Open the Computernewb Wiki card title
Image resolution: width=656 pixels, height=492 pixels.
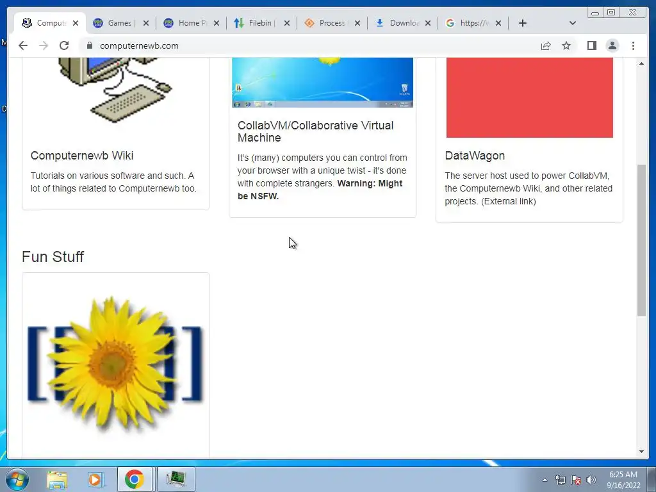[x=81, y=156]
